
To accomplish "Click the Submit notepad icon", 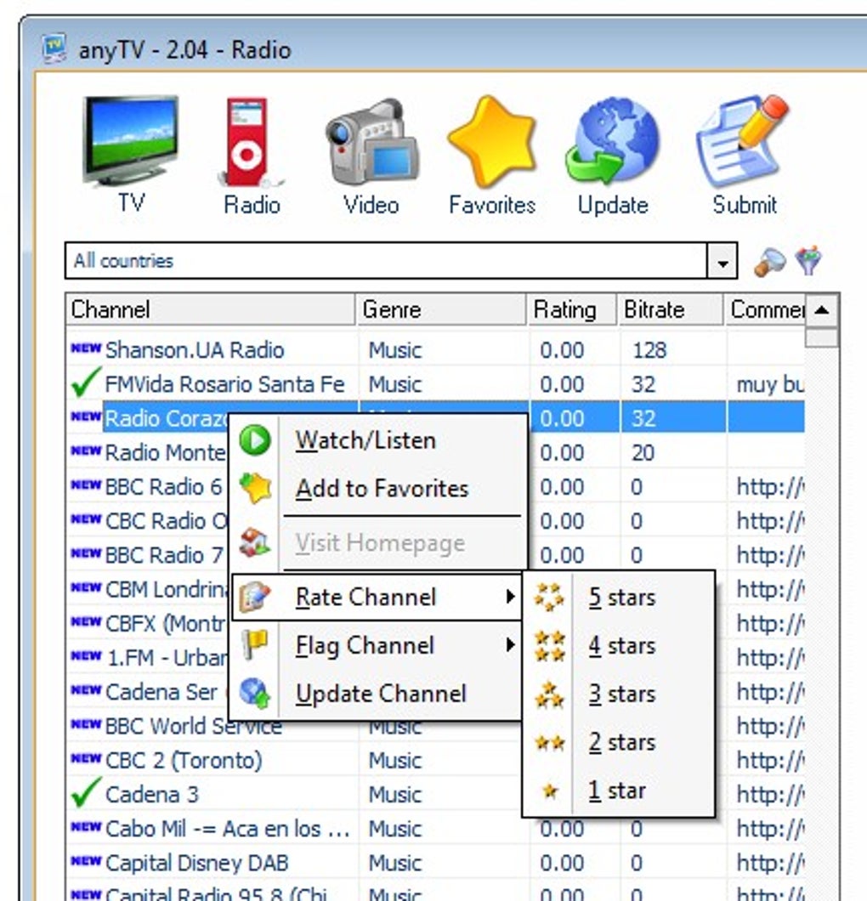I will pos(742,141).
